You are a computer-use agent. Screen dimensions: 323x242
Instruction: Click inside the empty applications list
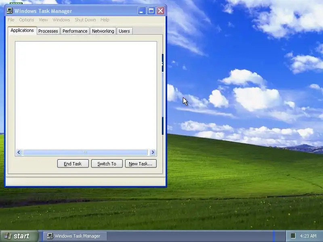coord(86,95)
